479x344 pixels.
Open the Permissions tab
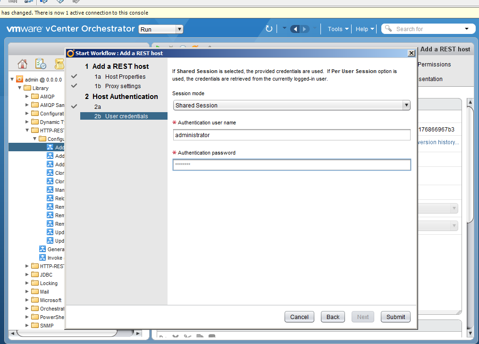click(x=434, y=65)
